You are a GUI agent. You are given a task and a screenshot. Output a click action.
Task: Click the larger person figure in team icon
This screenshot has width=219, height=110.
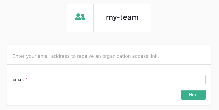[x=78, y=17]
